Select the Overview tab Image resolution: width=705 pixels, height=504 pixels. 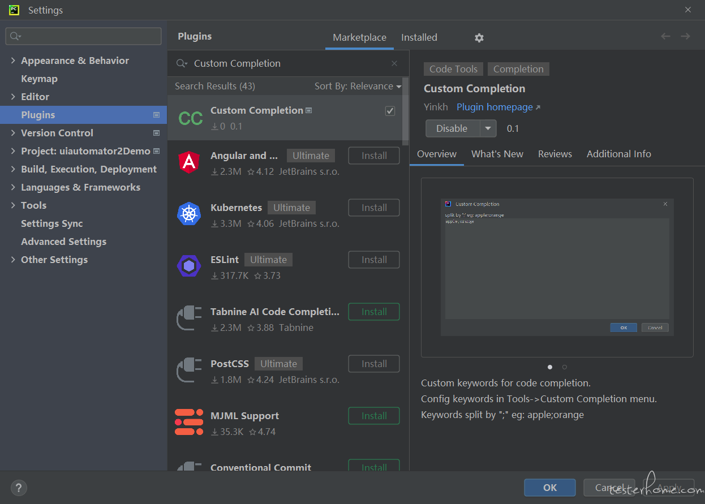click(x=437, y=154)
